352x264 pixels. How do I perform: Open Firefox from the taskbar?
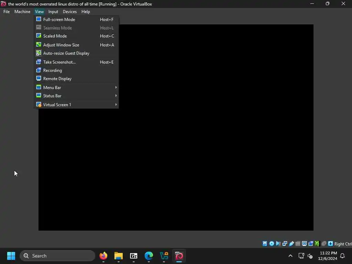click(103, 256)
